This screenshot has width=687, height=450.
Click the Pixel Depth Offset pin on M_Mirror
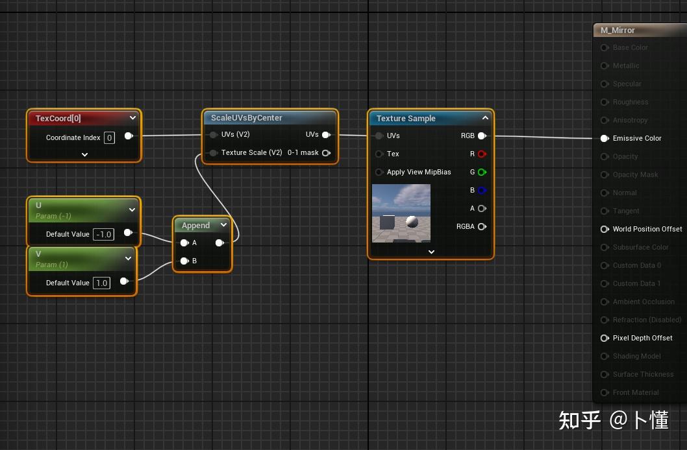coord(605,338)
